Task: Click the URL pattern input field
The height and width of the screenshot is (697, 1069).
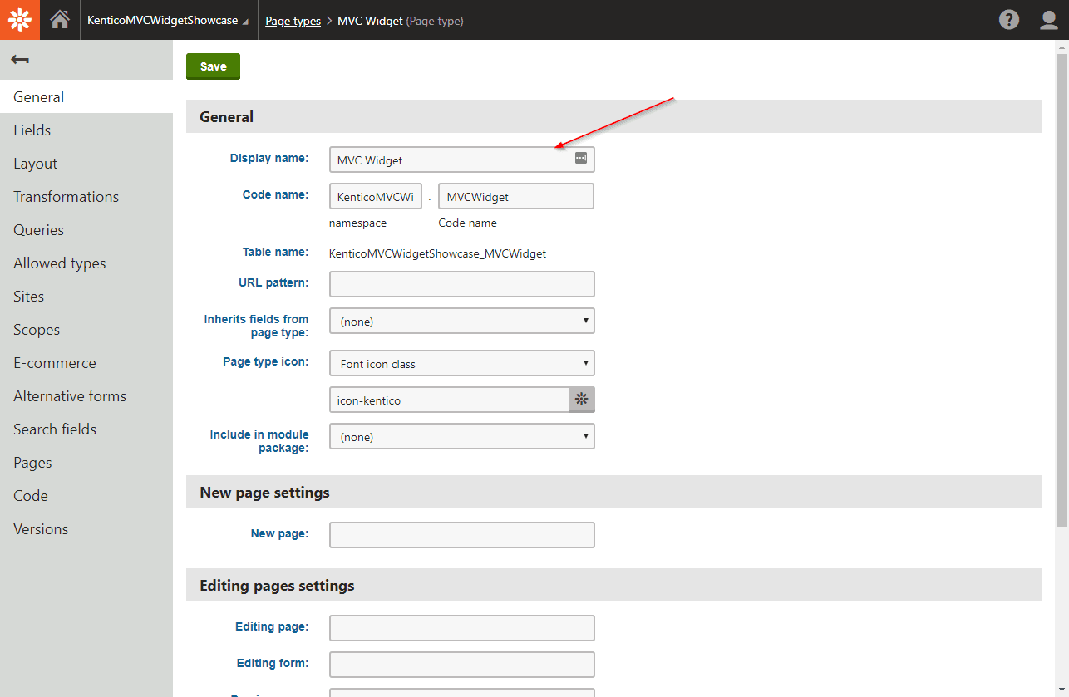Action: (462, 283)
